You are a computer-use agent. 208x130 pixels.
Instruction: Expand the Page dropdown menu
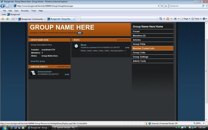click(x=186, y=19)
